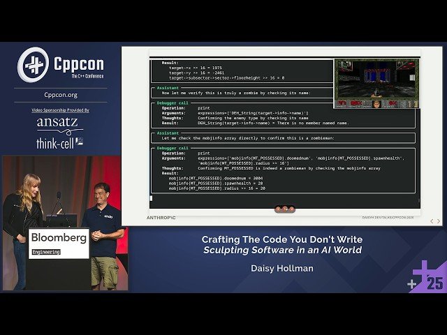Click the "Video Sponsorship Provided By" text

pos(61,110)
